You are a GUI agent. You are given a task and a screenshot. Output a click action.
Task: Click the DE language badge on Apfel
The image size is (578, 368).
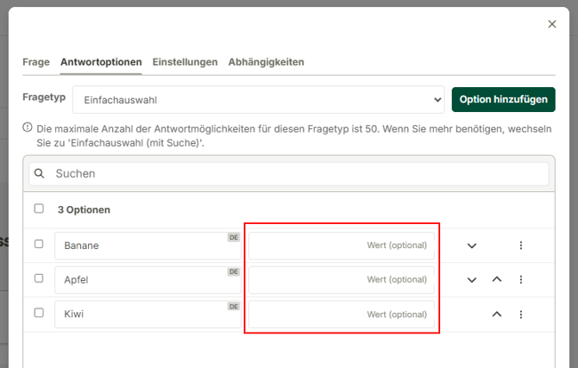click(234, 272)
